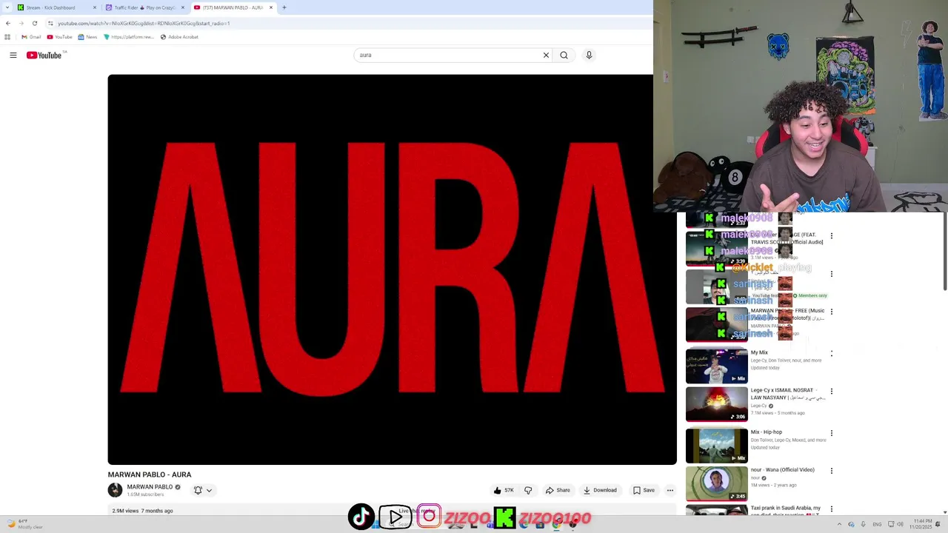Open options for Lege-Cy x ISMAIL NOSRAT video
948x533 pixels.
click(832, 391)
